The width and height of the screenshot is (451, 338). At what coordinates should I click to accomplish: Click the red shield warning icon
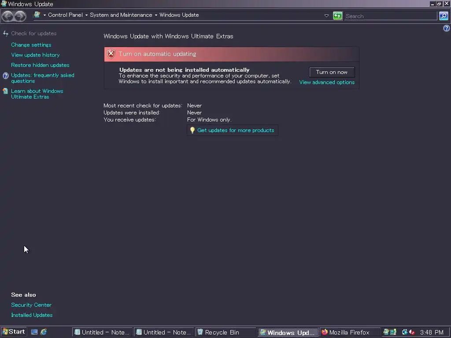click(111, 54)
